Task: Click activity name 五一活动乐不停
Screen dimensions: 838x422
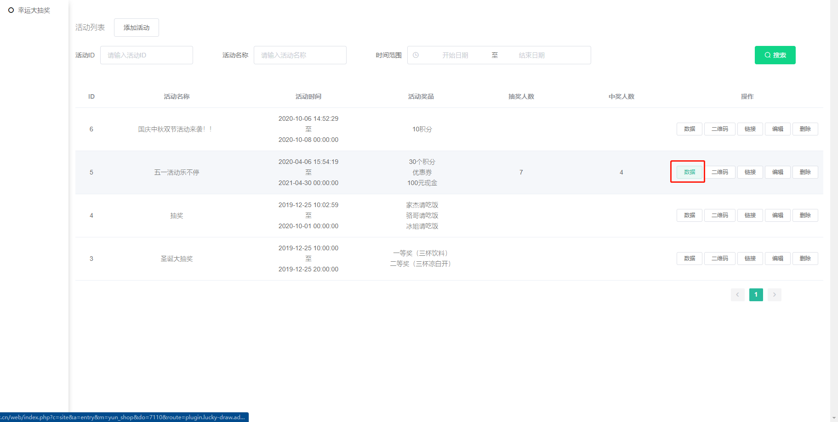Action: point(177,172)
